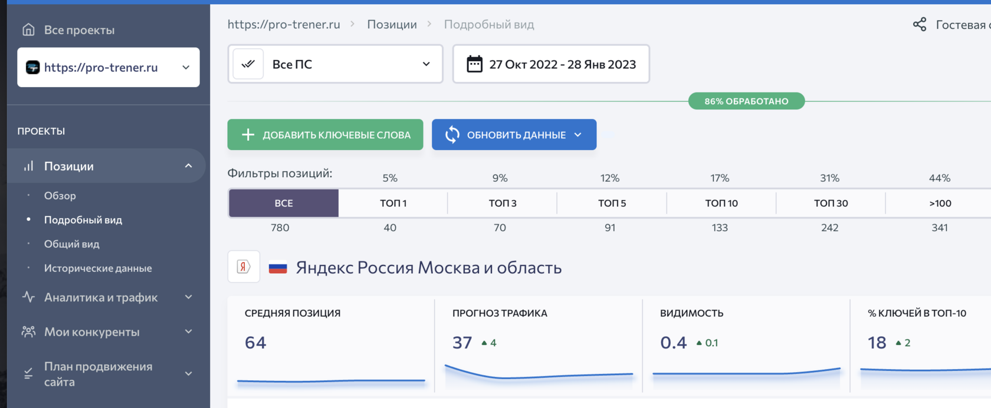
Task: Click the План продвижения checklist icon
Action: [28, 373]
